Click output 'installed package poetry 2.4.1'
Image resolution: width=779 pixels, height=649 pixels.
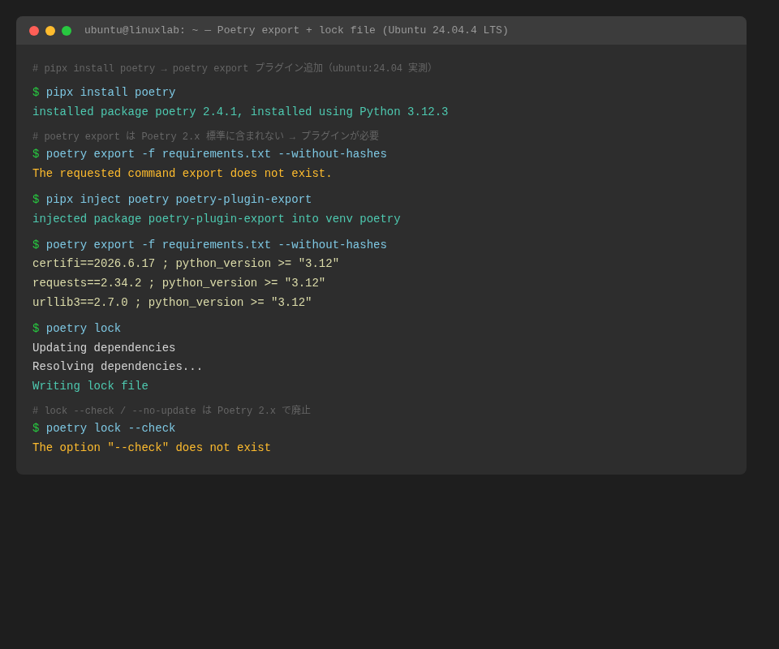coord(240,112)
